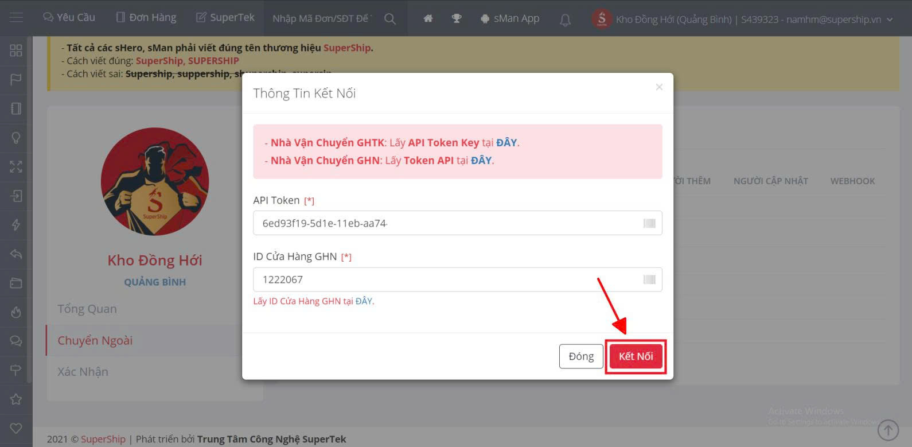
Task: Click the search magnifier icon
Action: [390, 18]
